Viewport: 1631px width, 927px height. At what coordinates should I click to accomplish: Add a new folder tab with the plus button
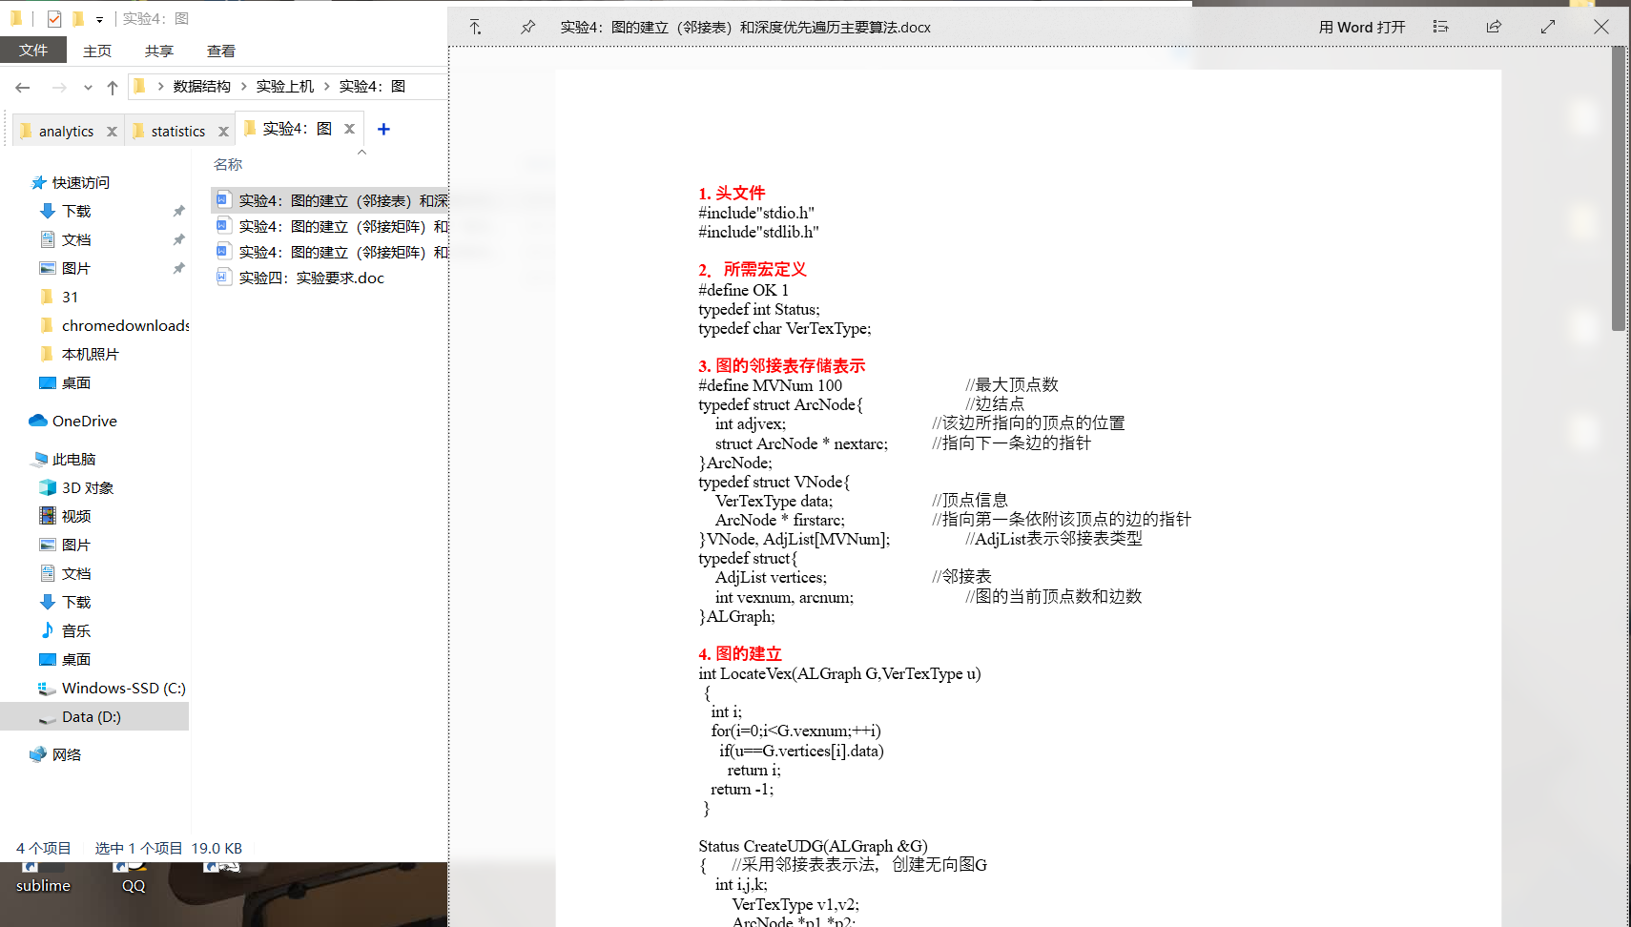point(383,129)
